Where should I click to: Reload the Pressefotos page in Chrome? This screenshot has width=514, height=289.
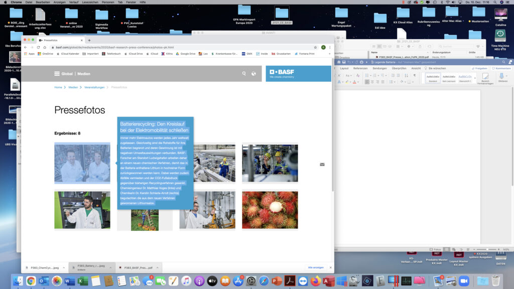(x=38, y=47)
